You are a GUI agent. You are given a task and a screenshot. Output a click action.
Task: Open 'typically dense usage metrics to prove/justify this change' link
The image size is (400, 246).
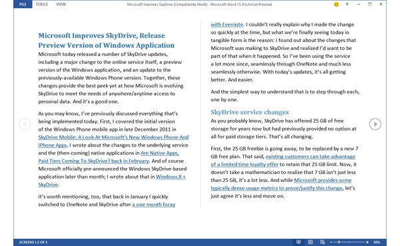(277, 188)
